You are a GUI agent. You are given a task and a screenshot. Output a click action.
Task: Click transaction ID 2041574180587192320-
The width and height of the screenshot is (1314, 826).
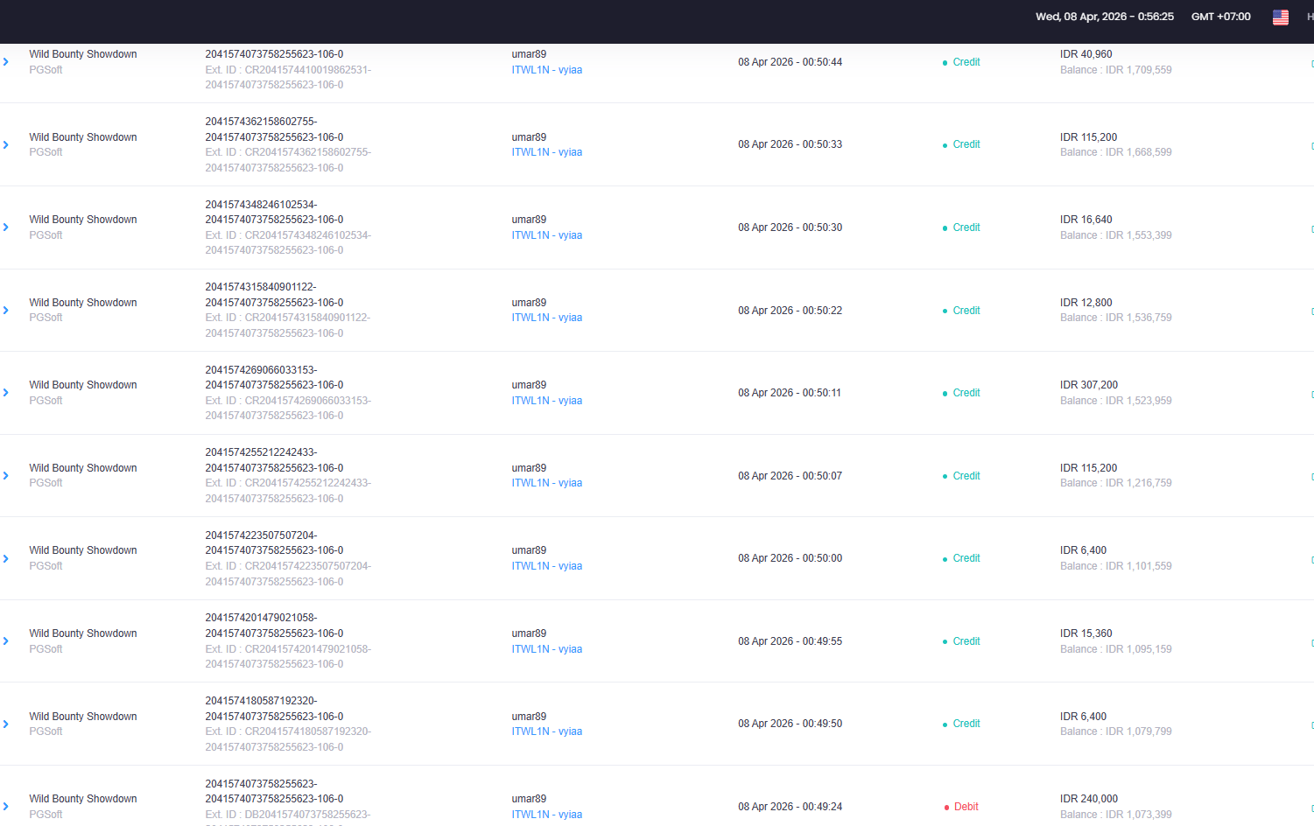[262, 701]
